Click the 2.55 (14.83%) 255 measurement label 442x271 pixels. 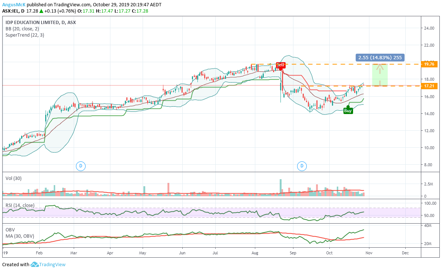coord(380,57)
